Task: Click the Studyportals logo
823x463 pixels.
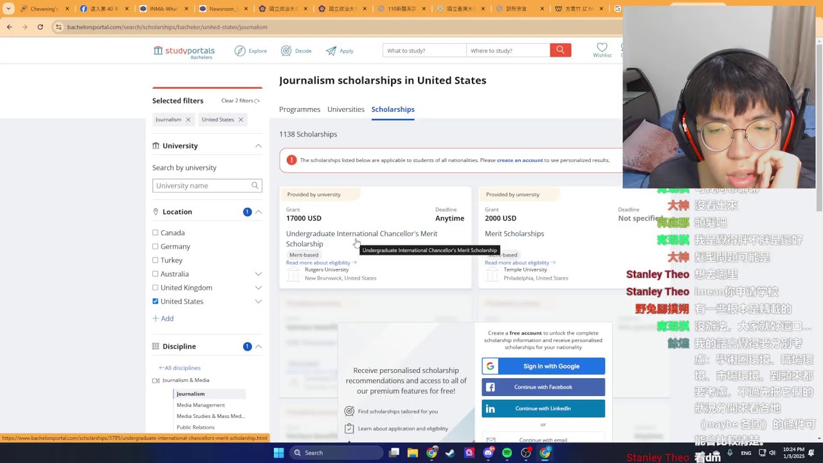Action: pyautogui.click(x=184, y=51)
